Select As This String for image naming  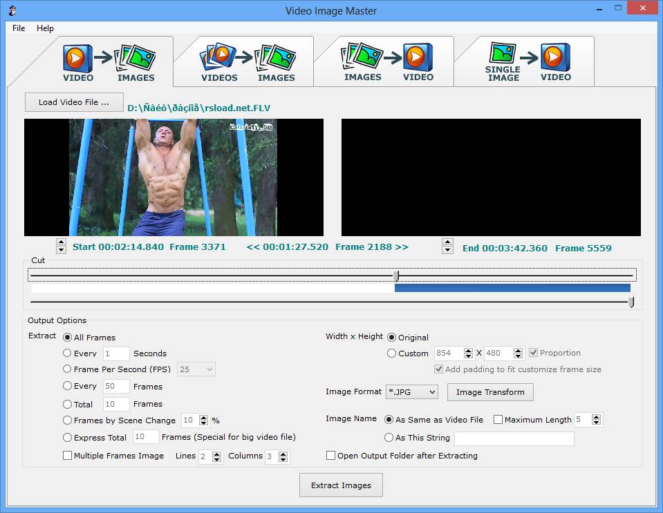point(389,438)
